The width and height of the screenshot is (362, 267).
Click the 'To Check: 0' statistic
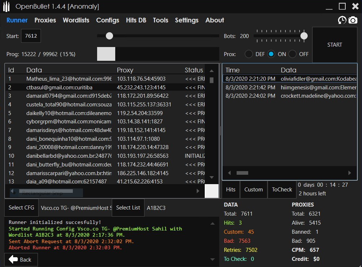(x=239, y=259)
